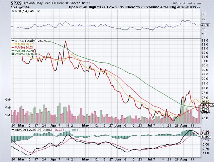This screenshot has width=214, height=162.
Task: Click the Low 25.35 value
Action: (x=115, y=7)
